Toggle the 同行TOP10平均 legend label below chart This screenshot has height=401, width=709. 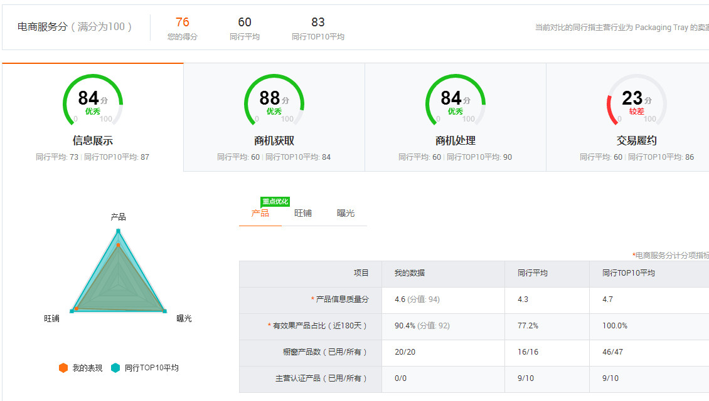click(151, 368)
